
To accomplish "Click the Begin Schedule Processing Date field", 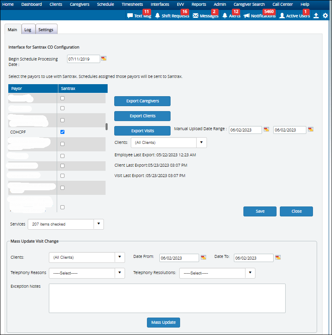I will [x=84, y=59].
